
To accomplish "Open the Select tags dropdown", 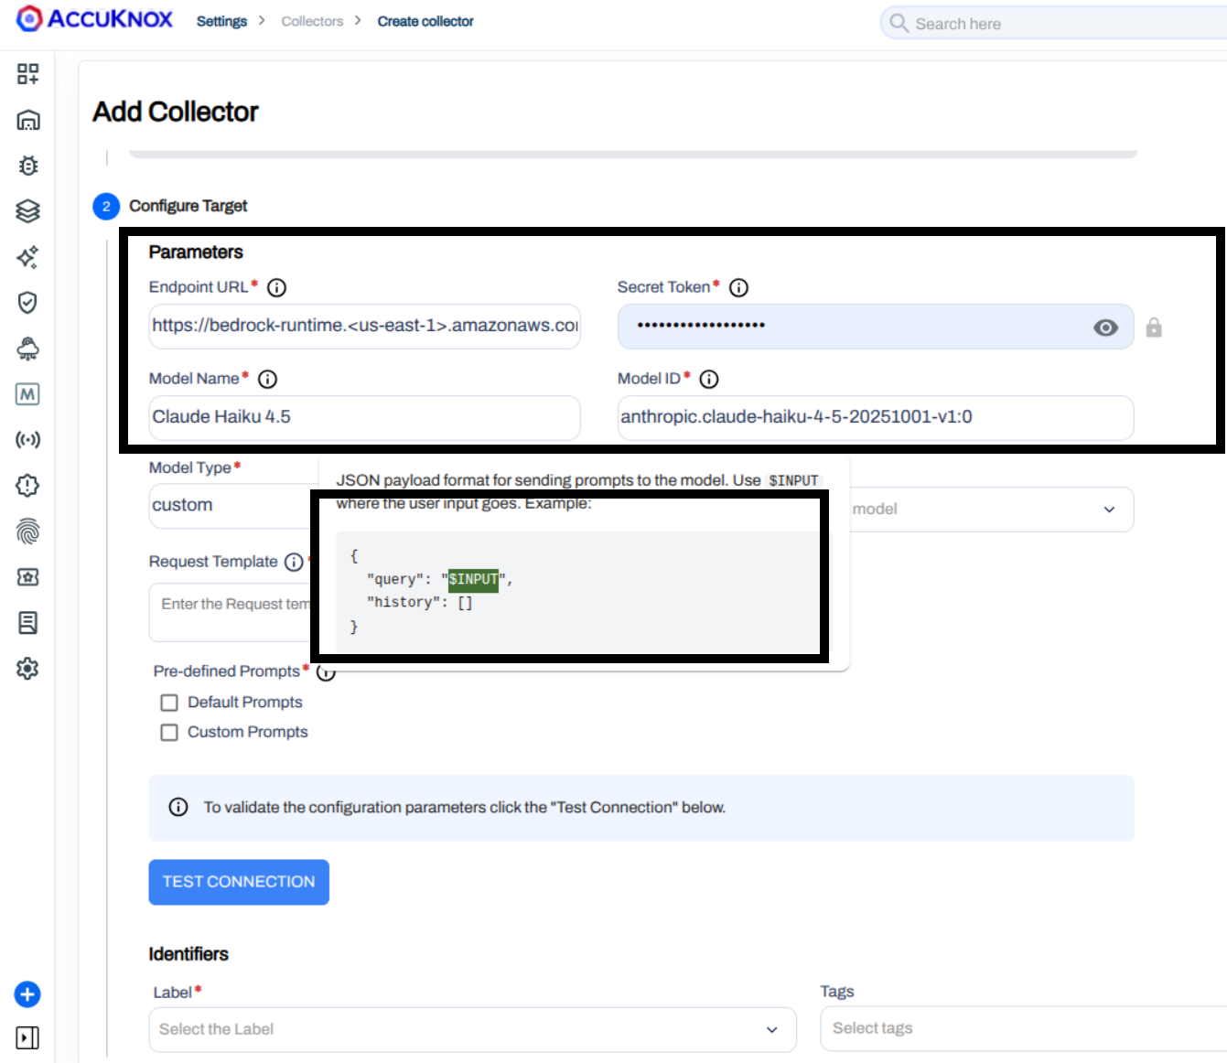I will pyautogui.click(x=1023, y=1029).
